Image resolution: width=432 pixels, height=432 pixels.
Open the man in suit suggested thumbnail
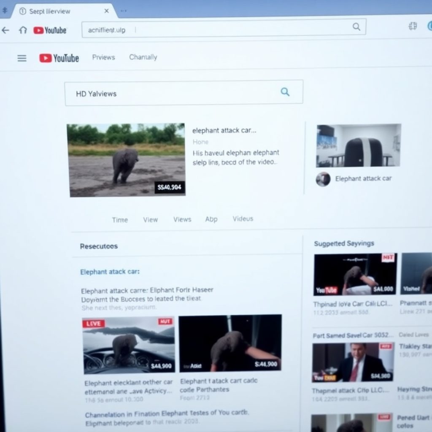click(x=353, y=362)
